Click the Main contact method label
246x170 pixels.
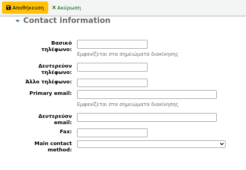click(x=53, y=146)
